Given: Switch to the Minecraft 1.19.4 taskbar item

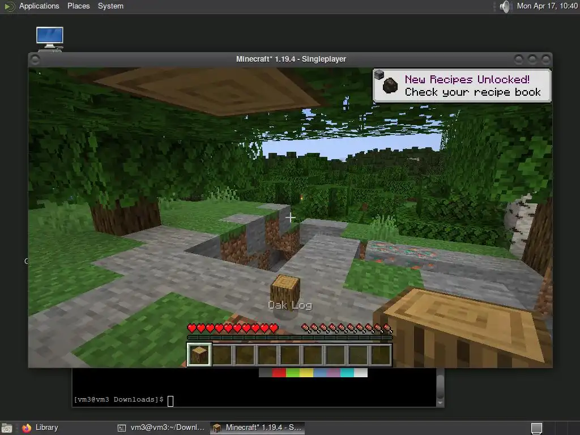Looking at the screenshot, I should [x=258, y=428].
